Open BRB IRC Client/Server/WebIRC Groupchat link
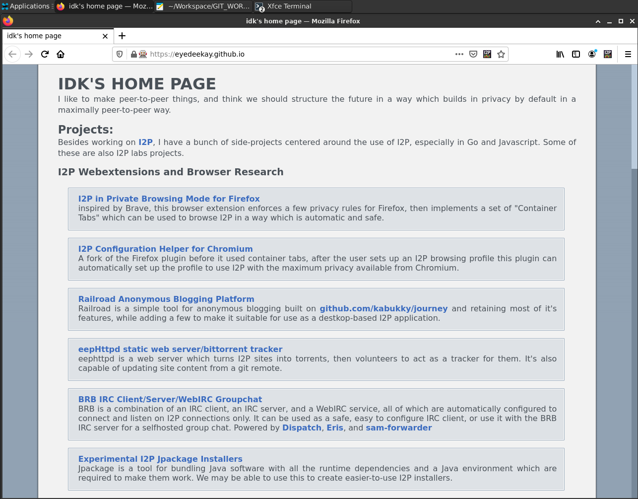Viewport: 638px width, 499px height. tap(170, 399)
